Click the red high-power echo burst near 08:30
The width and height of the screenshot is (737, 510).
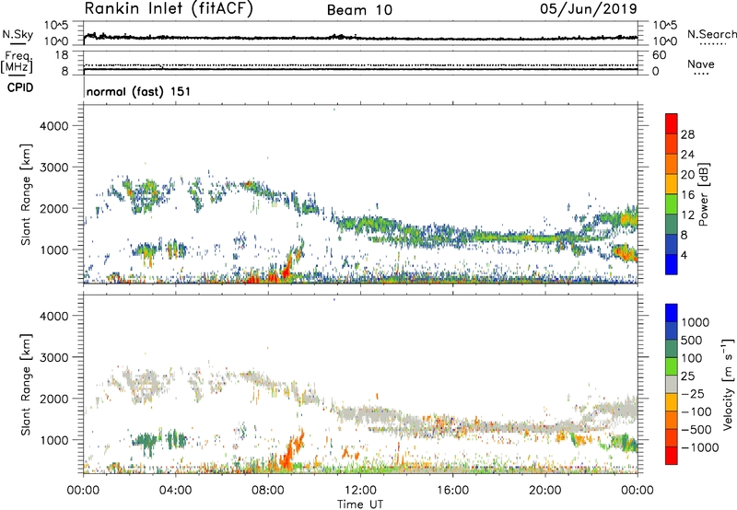pyautogui.click(x=286, y=272)
